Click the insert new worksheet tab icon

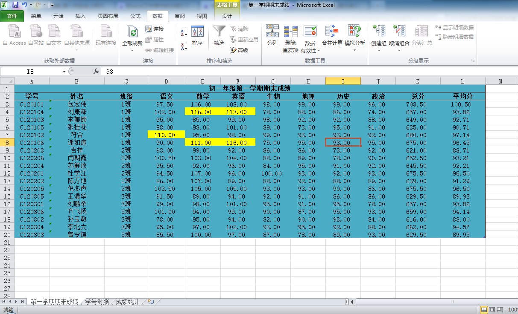point(150,302)
